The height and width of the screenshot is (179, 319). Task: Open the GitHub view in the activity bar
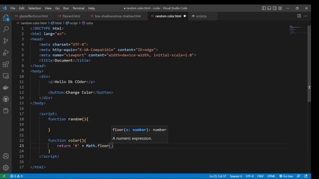pos(6,99)
